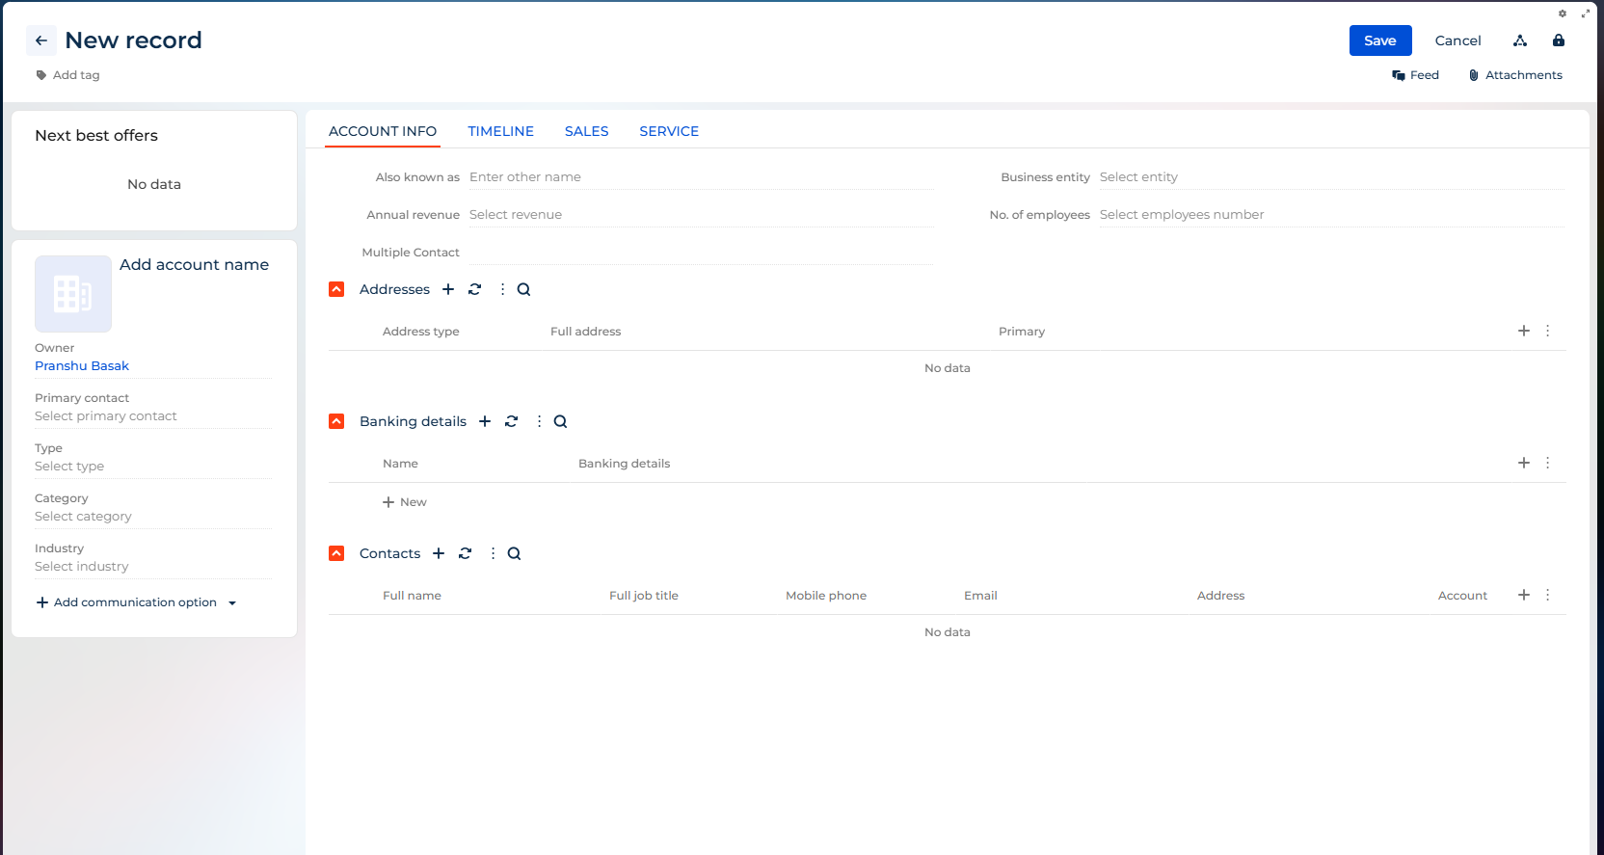Open the Select category dropdown
Viewport: 1604px width, 855px height.
tap(153, 517)
